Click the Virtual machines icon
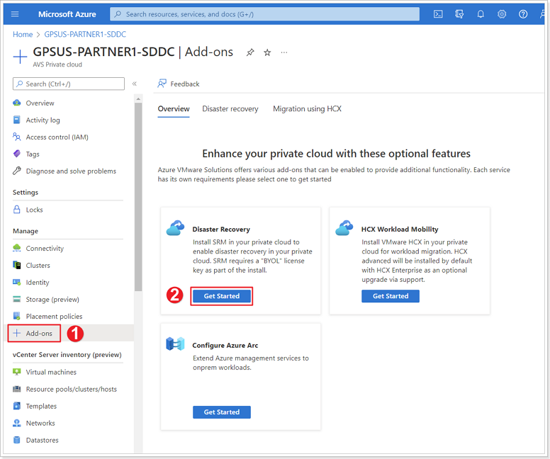The width and height of the screenshot is (550, 459). point(17,372)
